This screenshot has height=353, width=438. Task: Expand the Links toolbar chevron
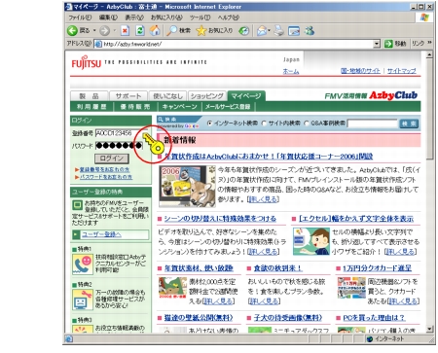click(429, 43)
